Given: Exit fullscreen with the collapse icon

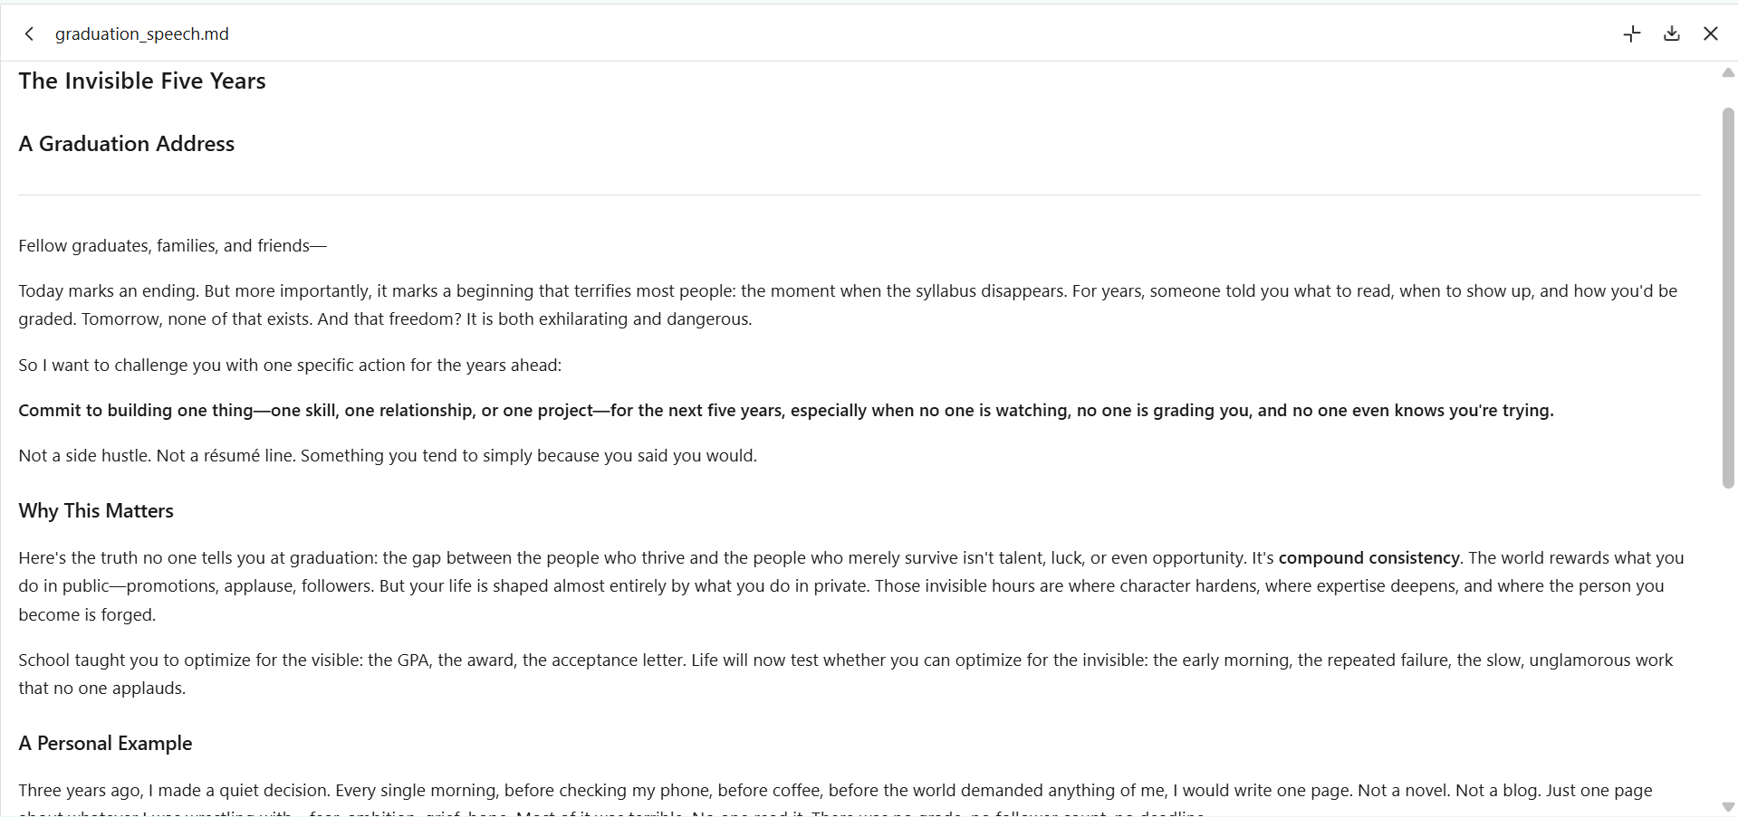Looking at the screenshot, I should click(1632, 33).
